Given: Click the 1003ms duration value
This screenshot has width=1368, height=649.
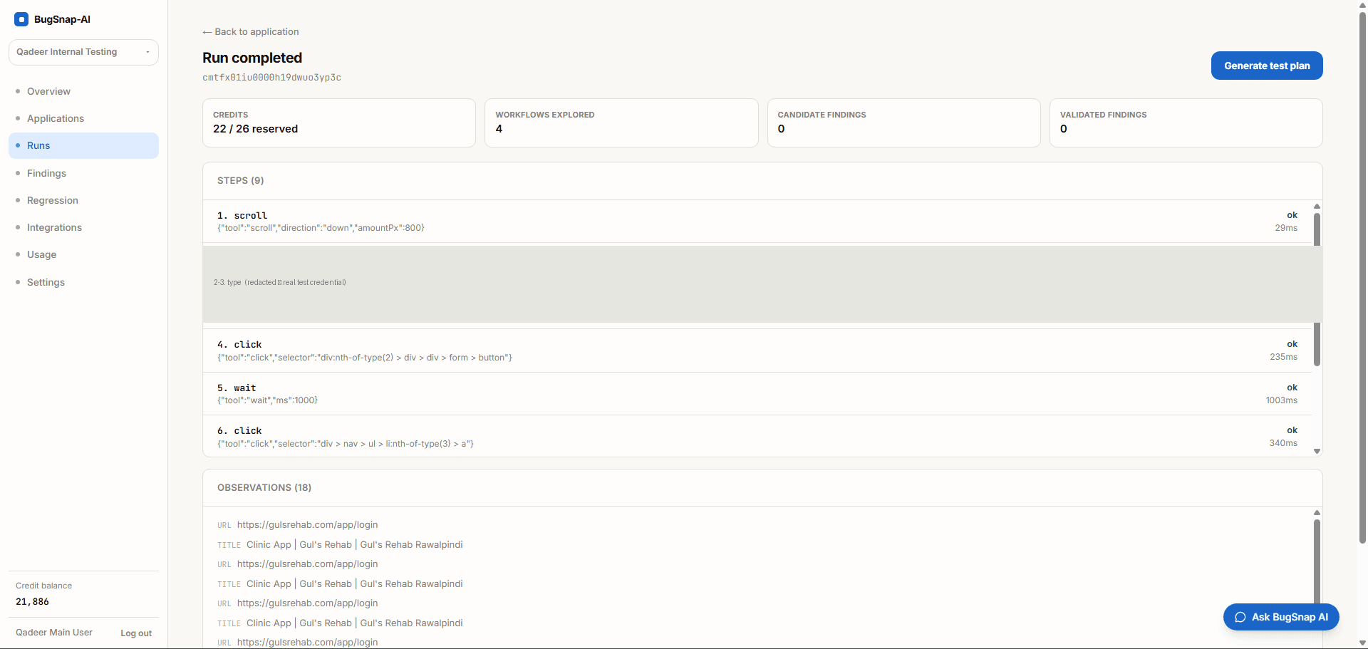Looking at the screenshot, I should [x=1281, y=400].
